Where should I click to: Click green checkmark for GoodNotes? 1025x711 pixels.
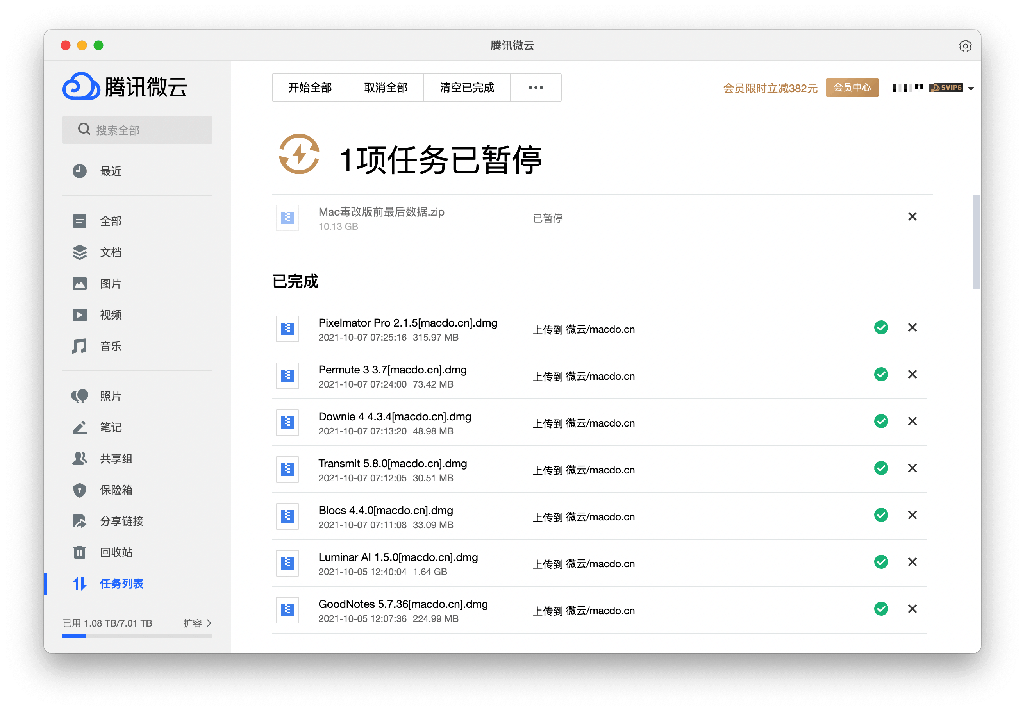pos(881,609)
